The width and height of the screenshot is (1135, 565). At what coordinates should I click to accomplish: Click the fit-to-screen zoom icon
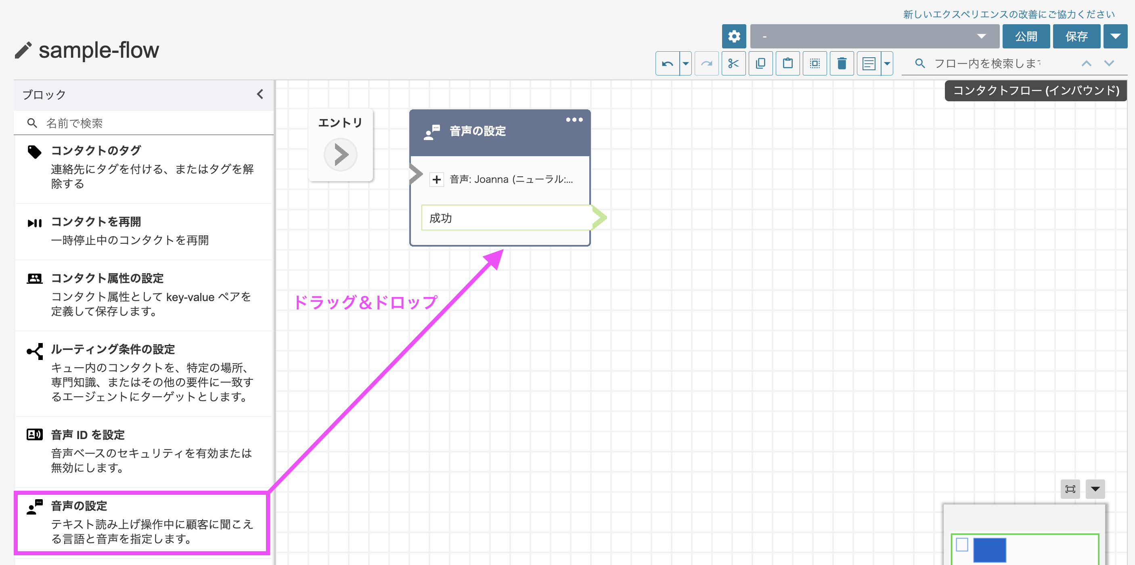(x=1070, y=489)
